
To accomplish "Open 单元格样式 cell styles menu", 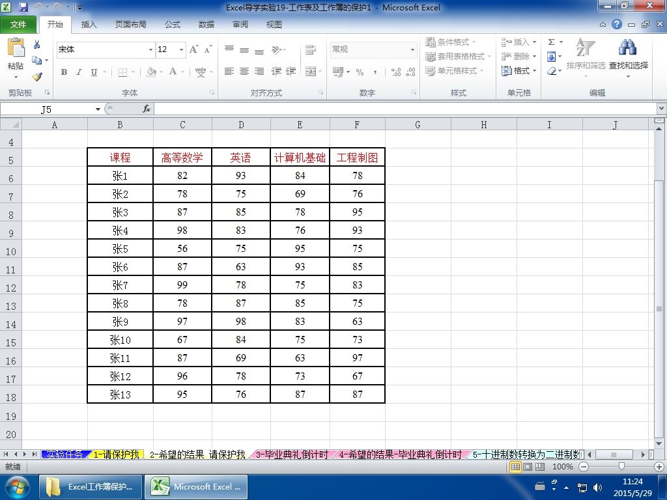I will 455,71.
